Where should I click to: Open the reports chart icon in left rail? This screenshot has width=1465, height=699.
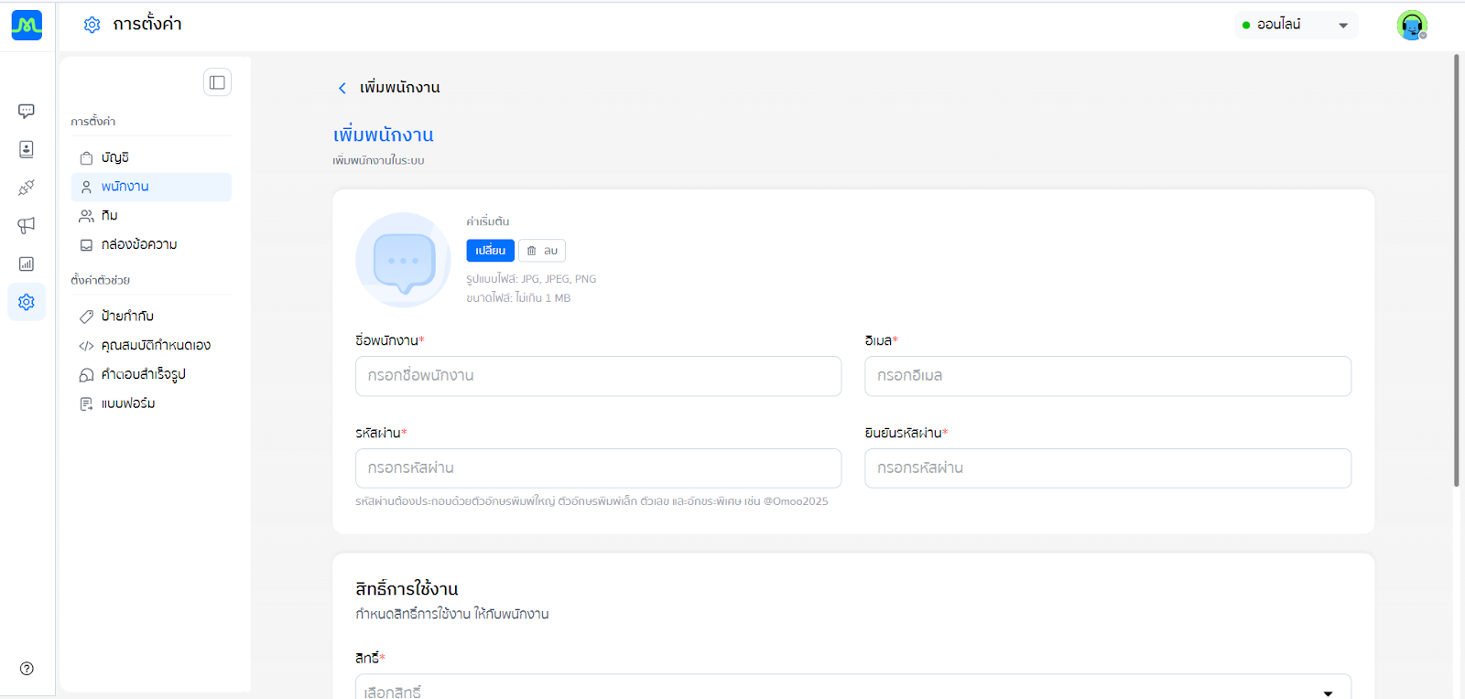[x=27, y=263]
